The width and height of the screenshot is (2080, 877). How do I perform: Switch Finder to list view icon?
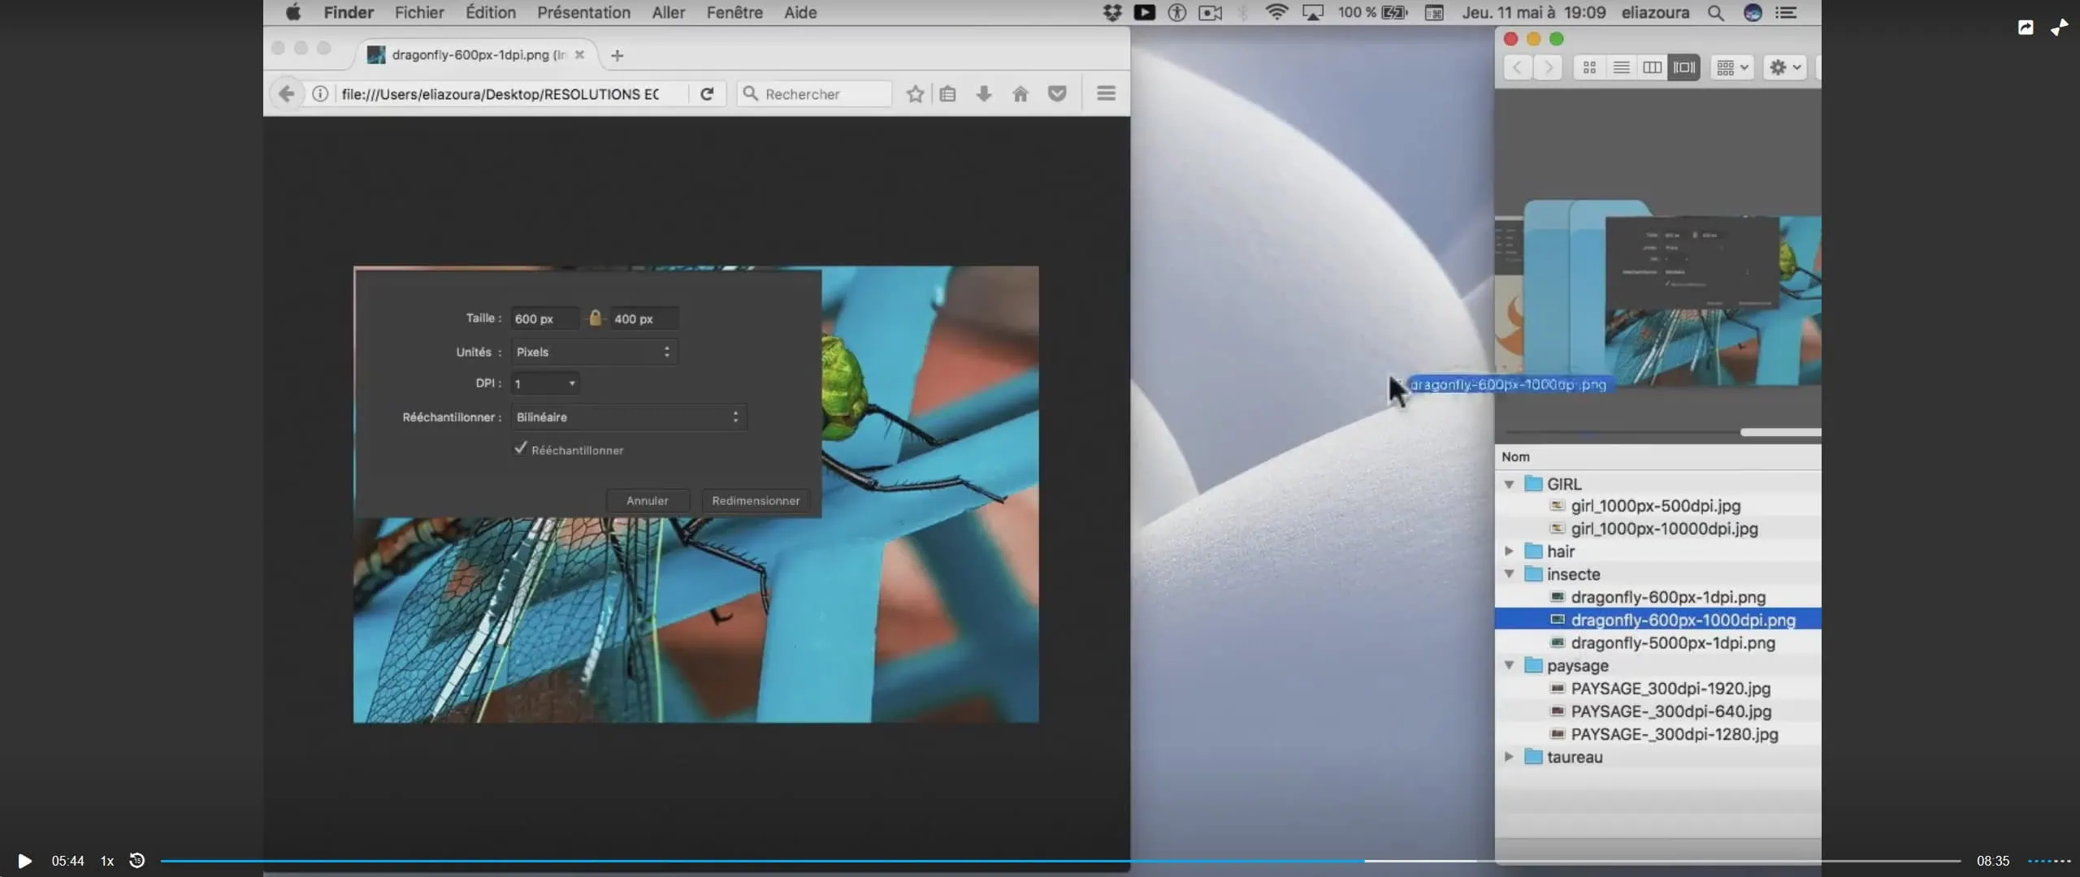(1621, 67)
